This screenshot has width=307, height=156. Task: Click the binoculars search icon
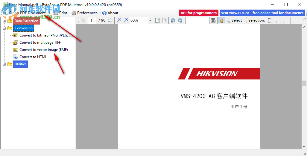(213, 20)
